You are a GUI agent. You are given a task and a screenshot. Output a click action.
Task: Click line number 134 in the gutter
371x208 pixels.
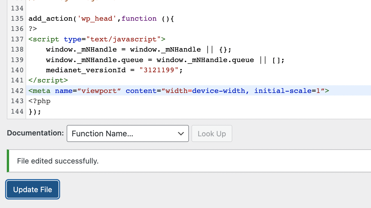pyautogui.click(x=17, y=8)
